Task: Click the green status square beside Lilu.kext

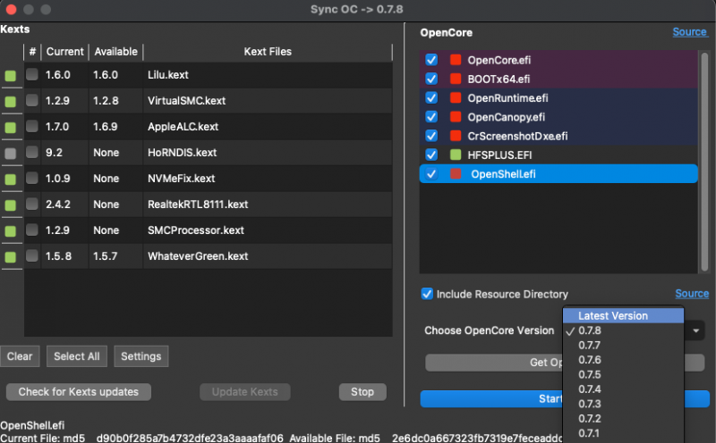Action: 11,77
